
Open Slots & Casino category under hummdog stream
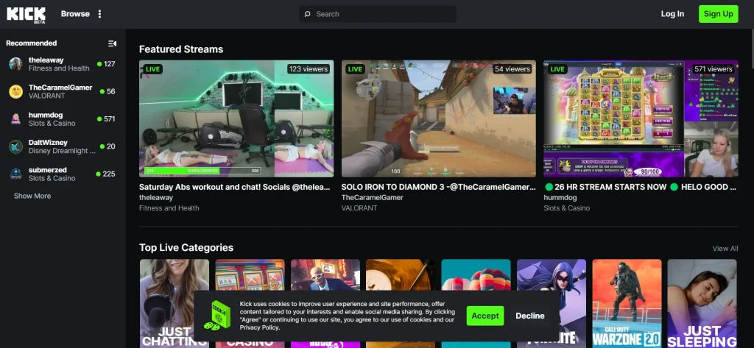566,208
